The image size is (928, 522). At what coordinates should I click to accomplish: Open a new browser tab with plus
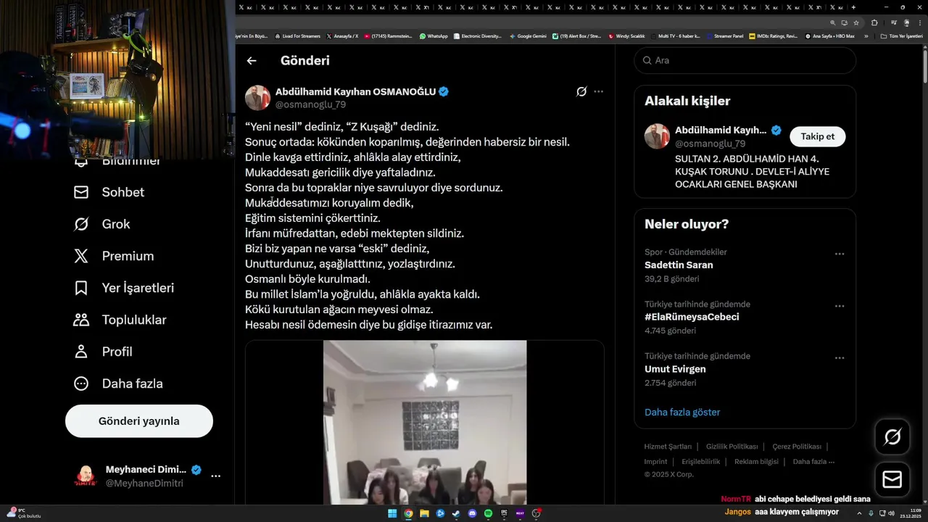(853, 7)
